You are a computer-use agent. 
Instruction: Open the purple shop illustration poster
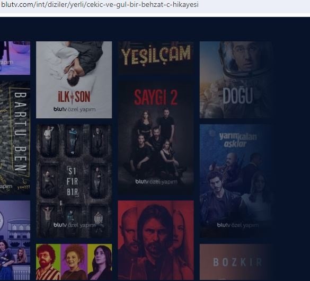click(15, 240)
